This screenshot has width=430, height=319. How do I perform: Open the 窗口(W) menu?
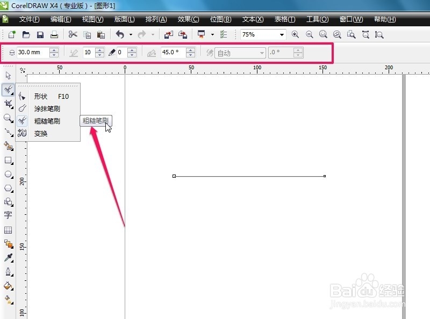351,19
